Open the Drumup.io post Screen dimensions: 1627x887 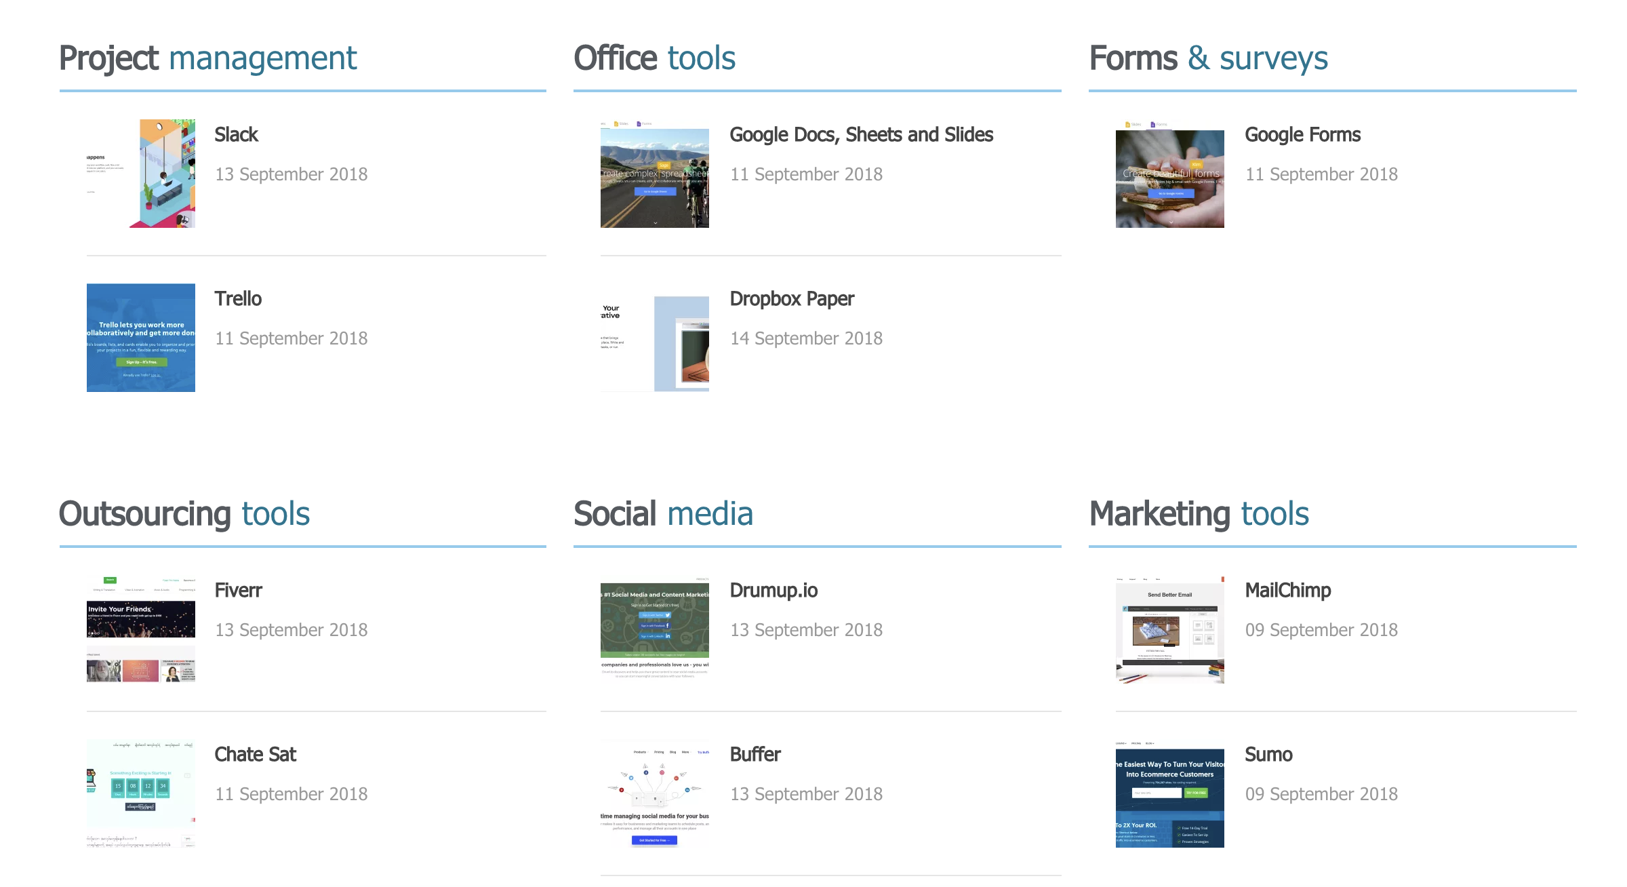(x=774, y=590)
